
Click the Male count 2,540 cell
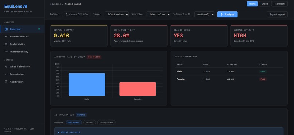point(206,71)
